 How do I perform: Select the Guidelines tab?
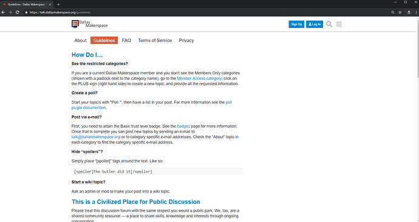click(104, 40)
